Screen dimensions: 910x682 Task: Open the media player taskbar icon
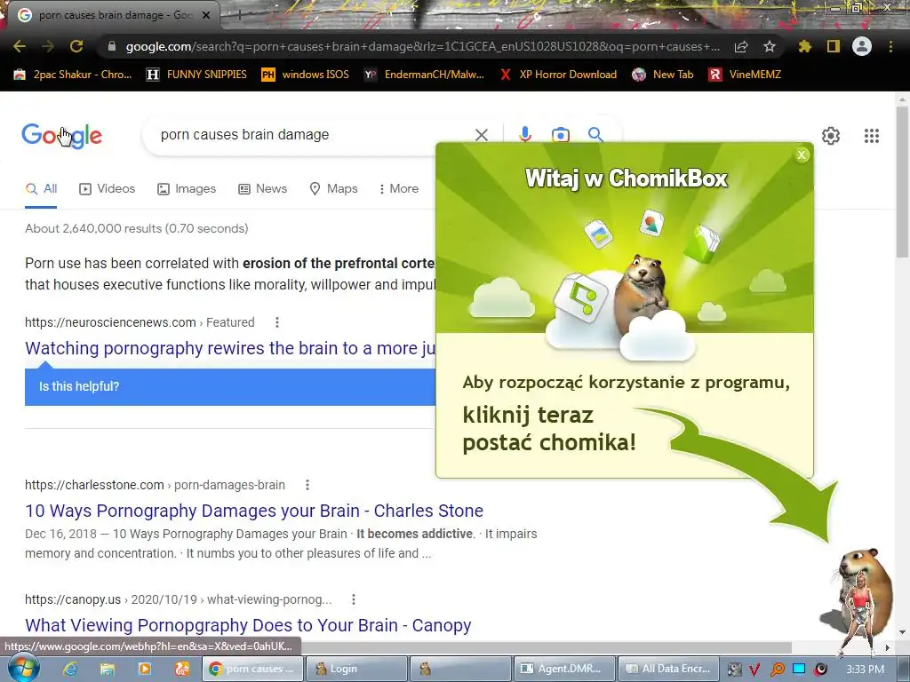pyautogui.click(x=144, y=669)
